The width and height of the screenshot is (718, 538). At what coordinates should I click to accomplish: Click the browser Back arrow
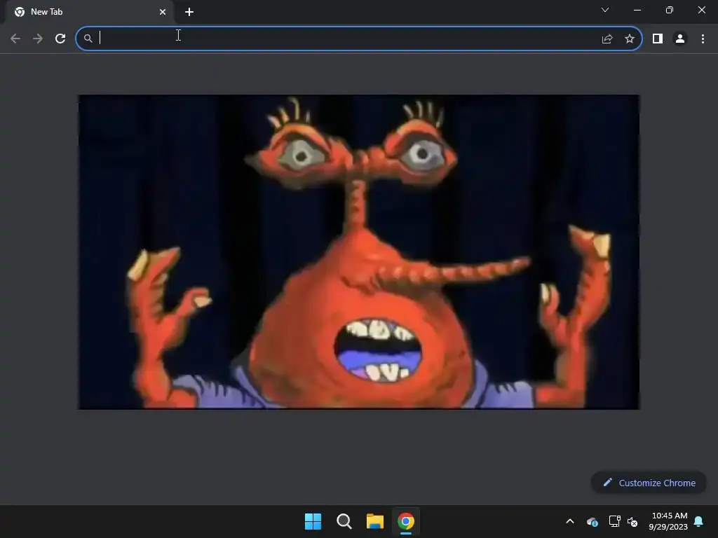[15, 39]
